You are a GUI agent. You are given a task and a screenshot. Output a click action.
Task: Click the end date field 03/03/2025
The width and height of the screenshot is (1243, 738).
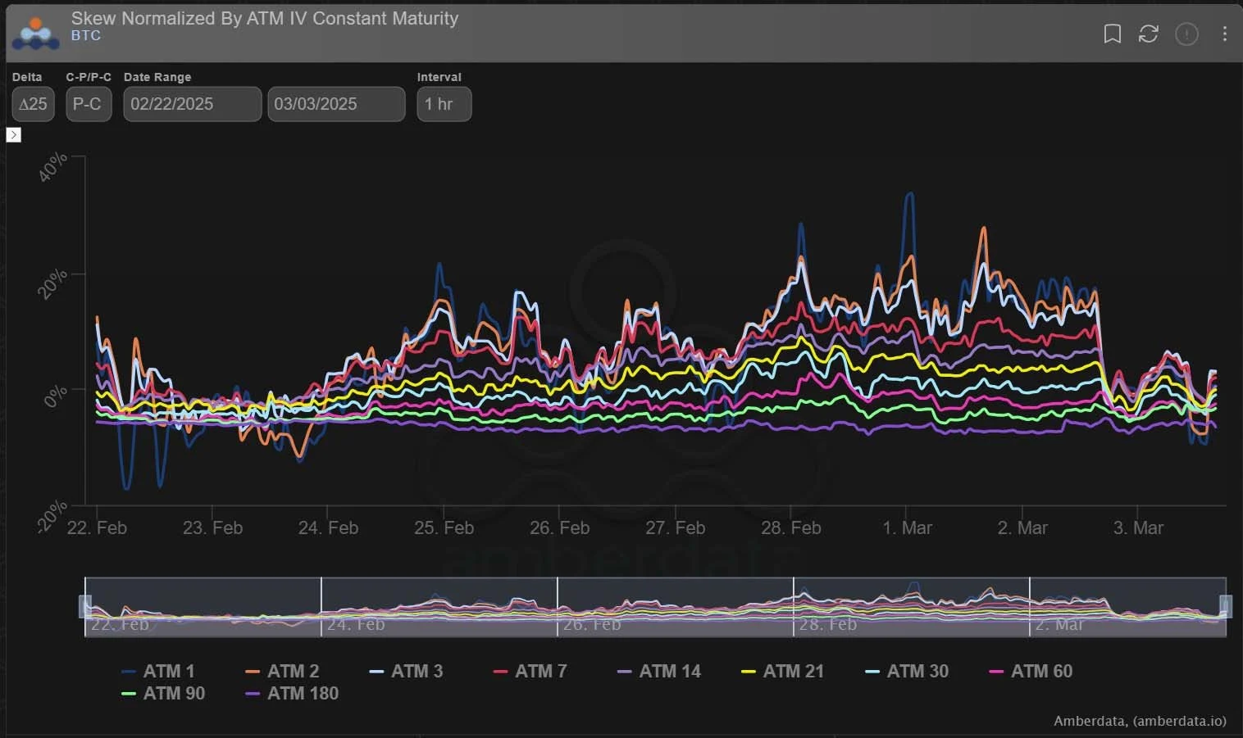(x=336, y=104)
